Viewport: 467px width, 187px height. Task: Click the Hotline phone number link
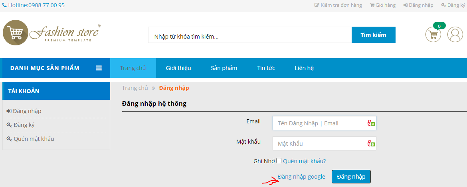click(x=34, y=5)
